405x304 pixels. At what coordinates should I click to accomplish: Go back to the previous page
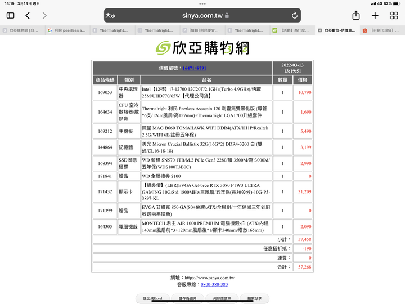28,16
